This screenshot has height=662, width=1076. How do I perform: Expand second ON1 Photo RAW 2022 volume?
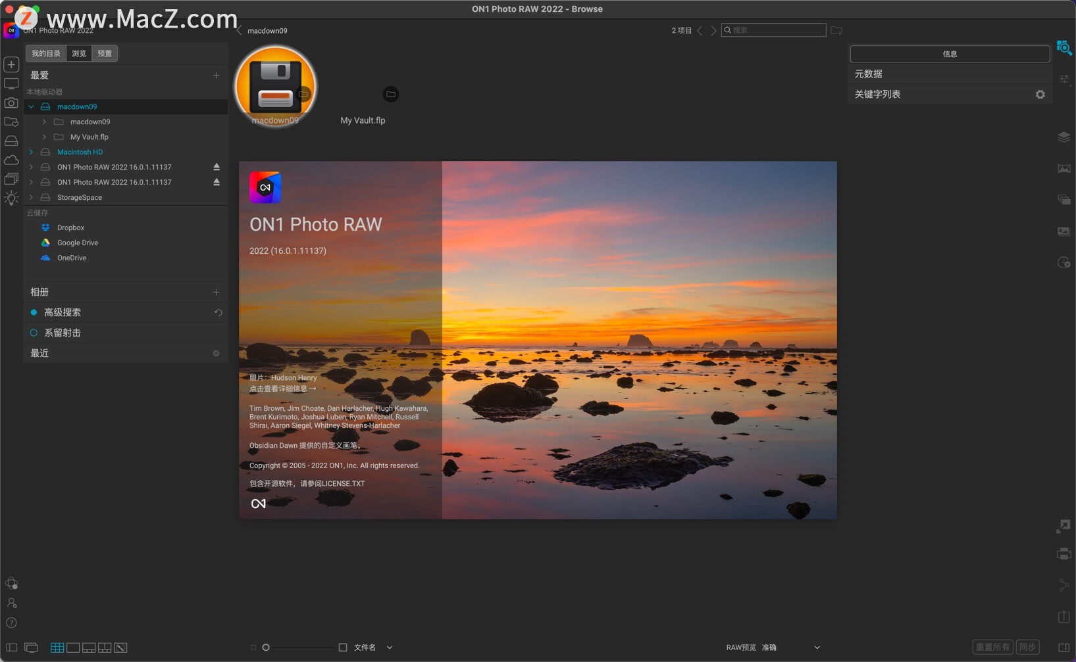[31, 182]
